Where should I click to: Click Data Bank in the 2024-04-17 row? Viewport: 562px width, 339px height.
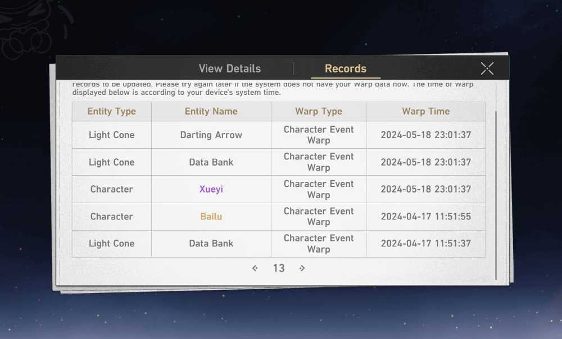pos(211,244)
